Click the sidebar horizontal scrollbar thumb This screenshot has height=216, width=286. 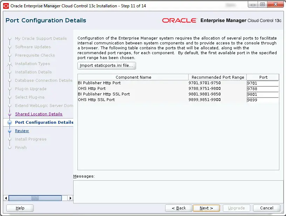[35, 198]
